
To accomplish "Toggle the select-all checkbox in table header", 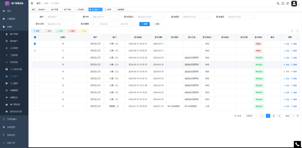I will tap(35, 37).
